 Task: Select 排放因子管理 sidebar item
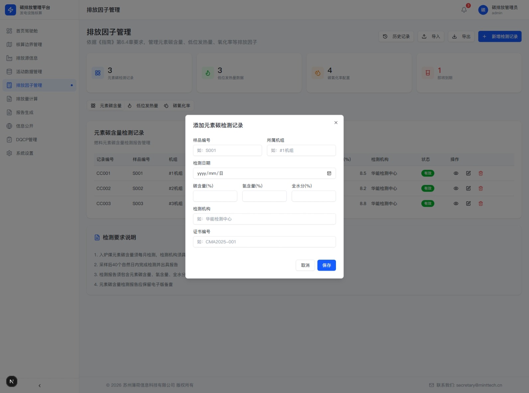39,85
